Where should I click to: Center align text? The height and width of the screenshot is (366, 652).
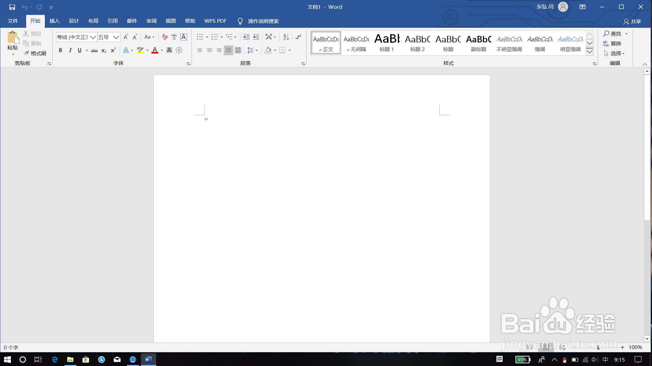pyautogui.click(x=210, y=50)
